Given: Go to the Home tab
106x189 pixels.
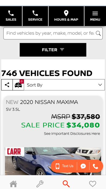Looking at the screenshot, I should 13,184.
